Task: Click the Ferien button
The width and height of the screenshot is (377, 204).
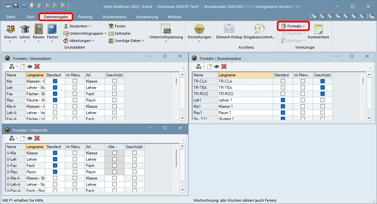Action: click(117, 26)
